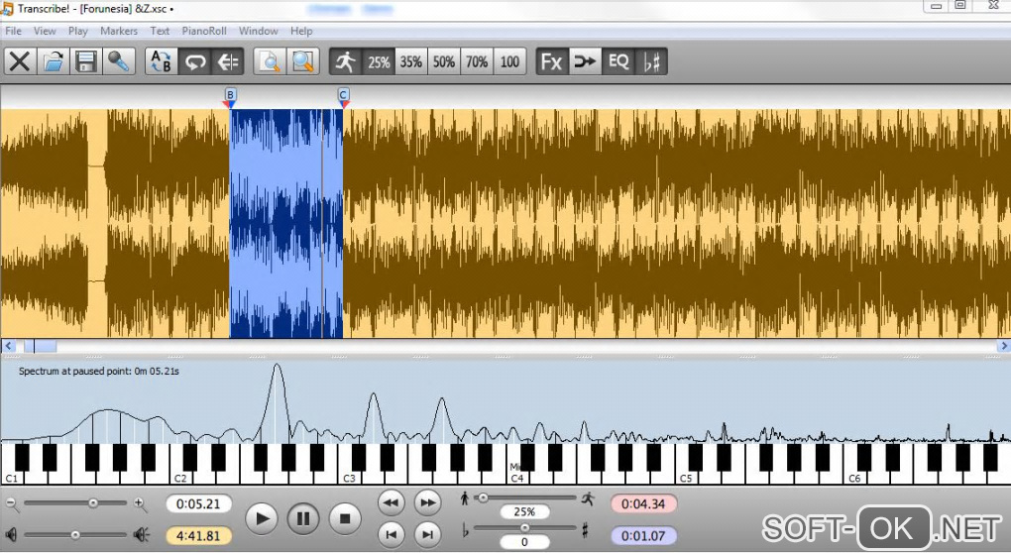Open the View menu
The height and width of the screenshot is (553, 1011).
(45, 31)
